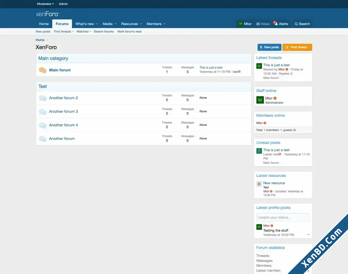Screen dimensions: 348x274
Task: Open the Find threads dropdown
Action: (64, 31)
